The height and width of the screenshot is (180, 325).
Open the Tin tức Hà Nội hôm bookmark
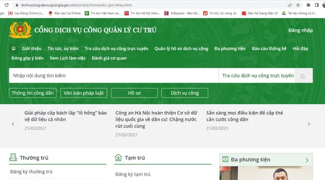click(142, 13)
